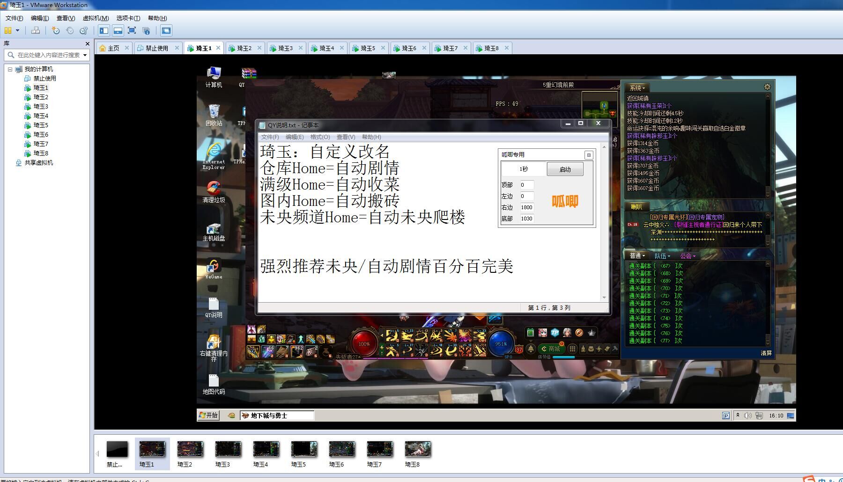Image resolution: width=843 pixels, height=482 pixels.
Task: Select 共享虚拟机 in the library tree
Action: (x=38, y=162)
